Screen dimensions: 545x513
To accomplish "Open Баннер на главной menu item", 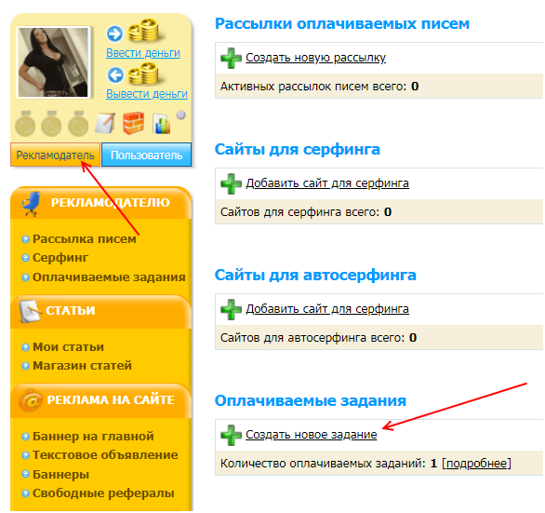I will pos(93,437).
